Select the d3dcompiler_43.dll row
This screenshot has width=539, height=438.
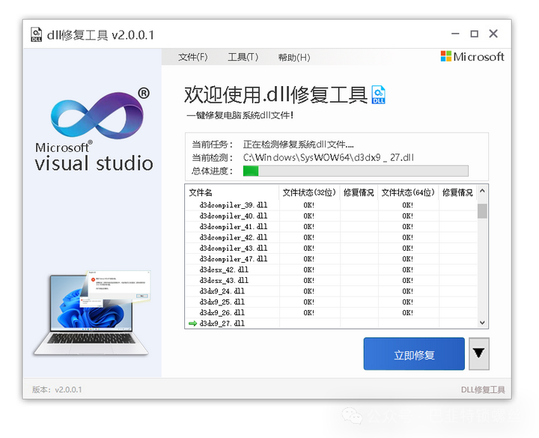[331, 249]
